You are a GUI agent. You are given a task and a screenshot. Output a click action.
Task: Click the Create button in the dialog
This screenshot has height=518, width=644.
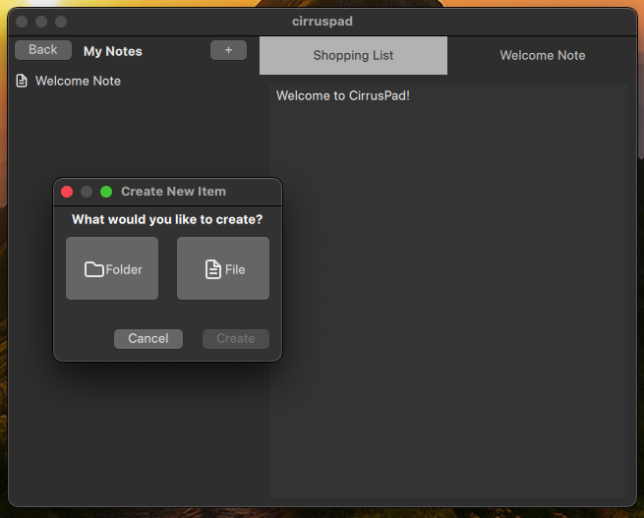coord(236,339)
